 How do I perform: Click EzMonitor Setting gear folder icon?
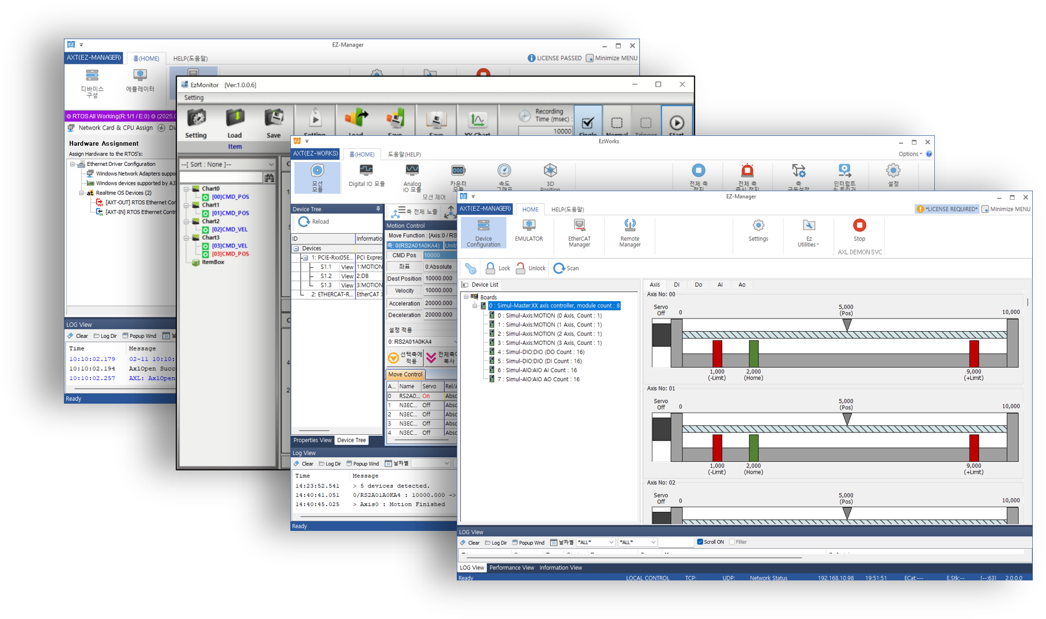196,117
